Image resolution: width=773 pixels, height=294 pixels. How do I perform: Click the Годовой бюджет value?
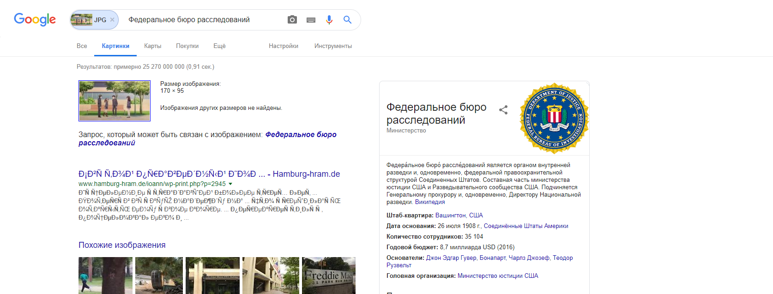click(477, 247)
